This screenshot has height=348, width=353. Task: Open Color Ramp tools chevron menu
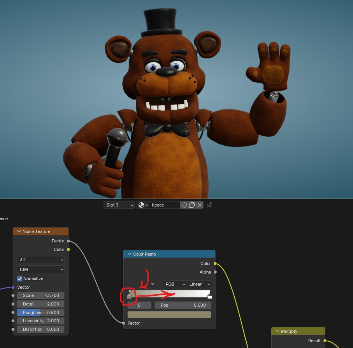point(153,284)
